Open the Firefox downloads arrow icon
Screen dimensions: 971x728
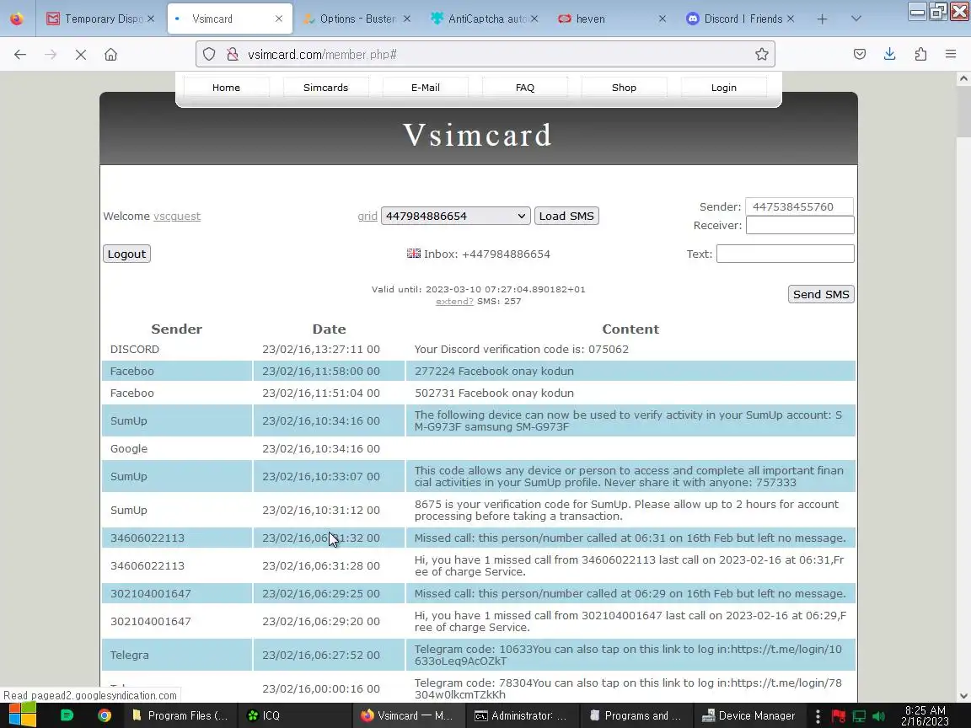(x=890, y=55)
